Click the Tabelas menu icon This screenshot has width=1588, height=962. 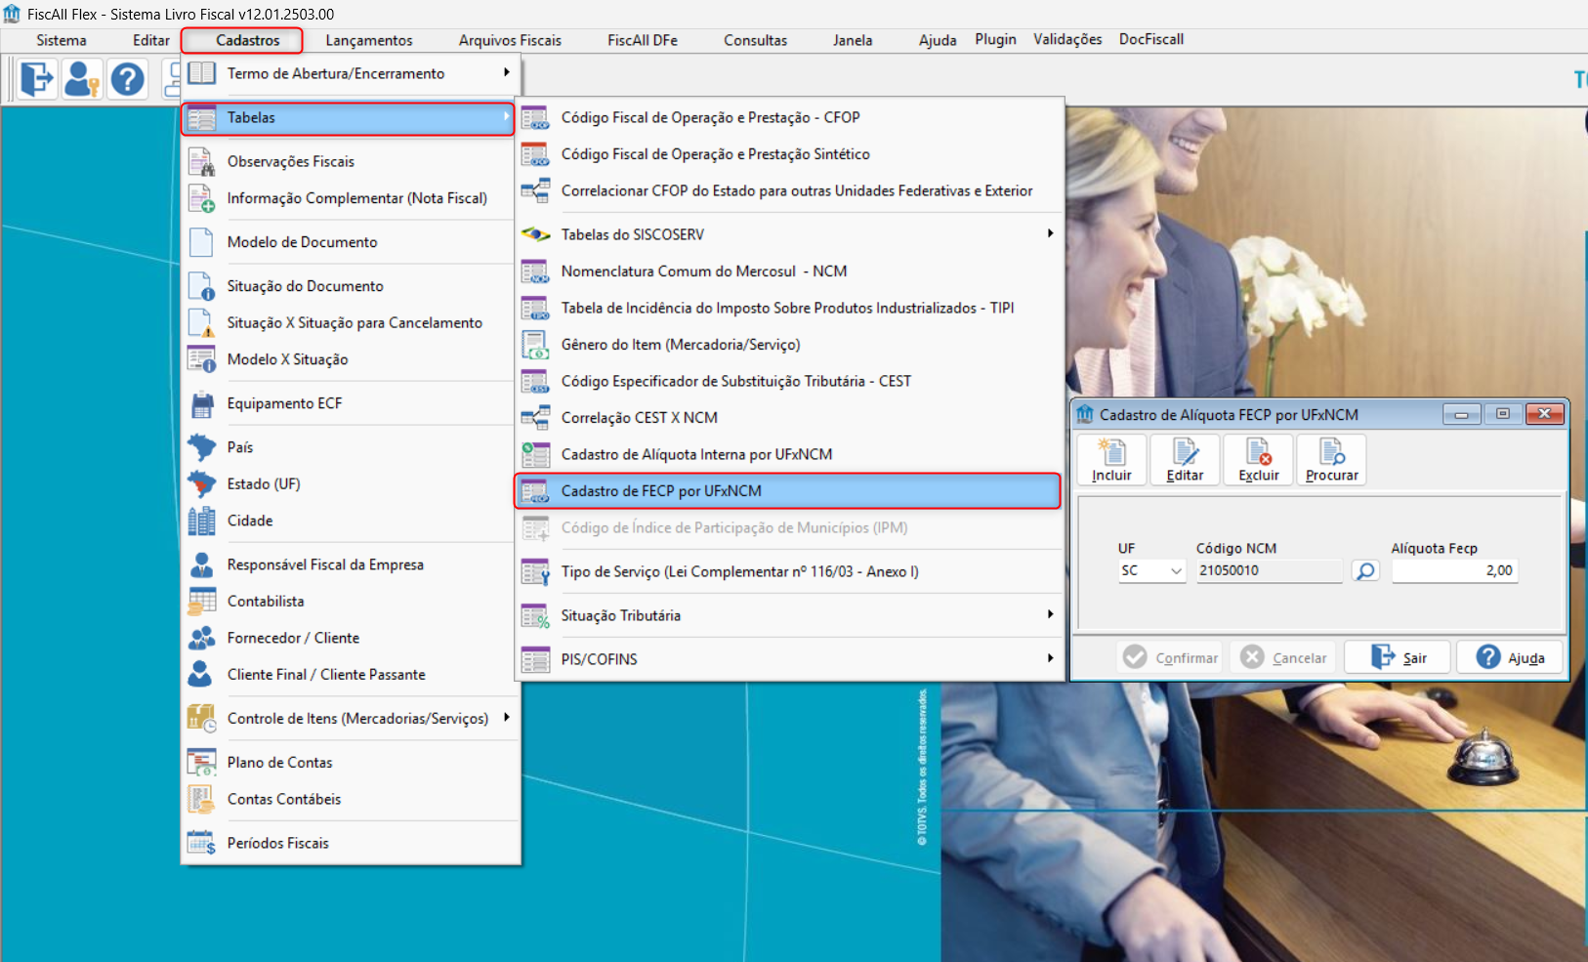(x=202, y=118)
